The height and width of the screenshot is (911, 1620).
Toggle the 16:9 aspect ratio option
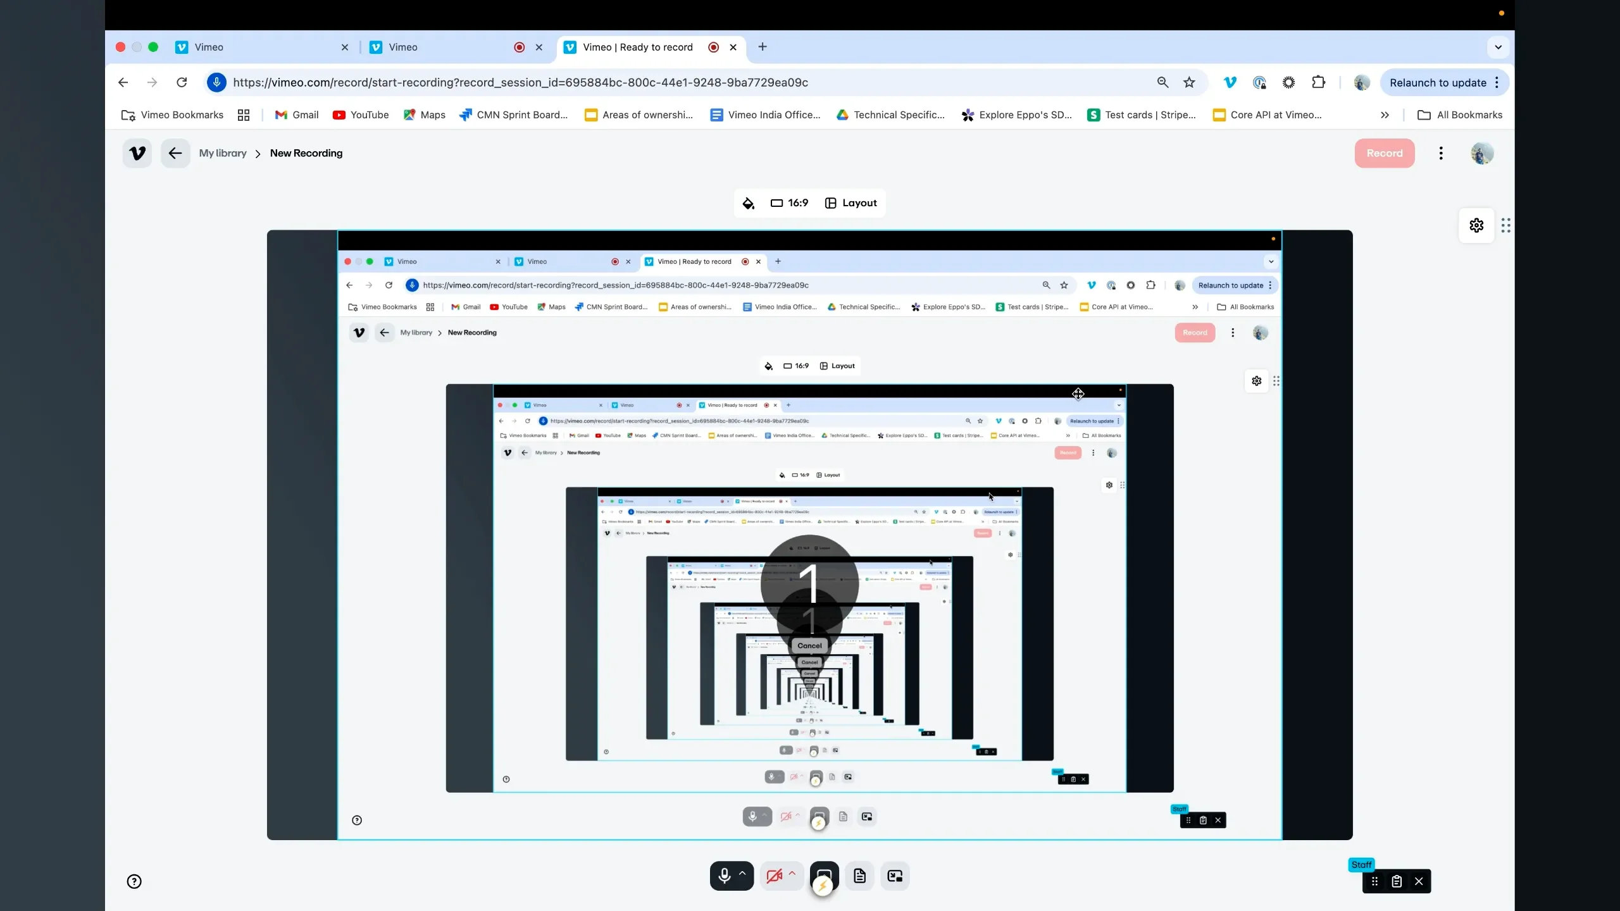coord(790,203)
